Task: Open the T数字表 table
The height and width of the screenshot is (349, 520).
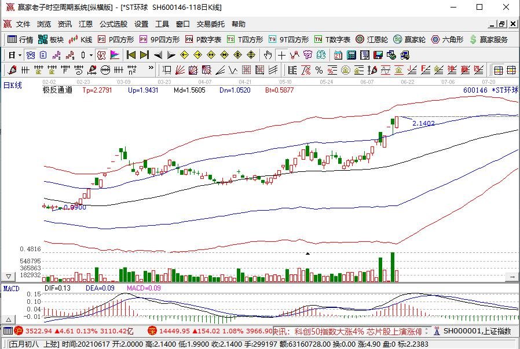Action: (332, 40)
